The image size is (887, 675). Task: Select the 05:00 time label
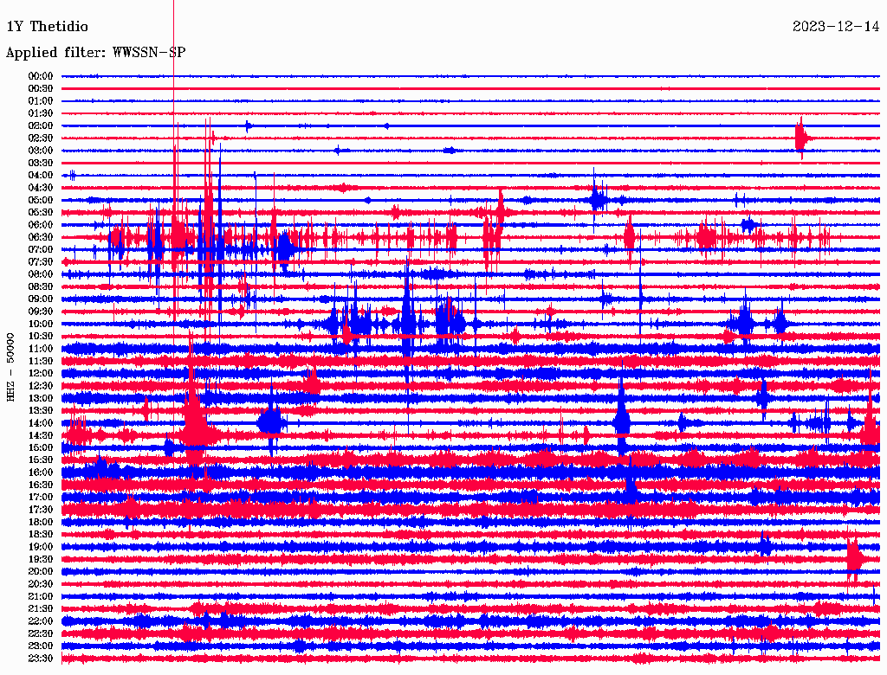[41, 200]
